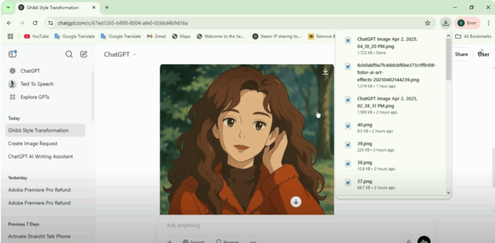Expand the ChatGPT model selector dropdown
This screenshot has width=495, height=243.
tap(120, 55)
